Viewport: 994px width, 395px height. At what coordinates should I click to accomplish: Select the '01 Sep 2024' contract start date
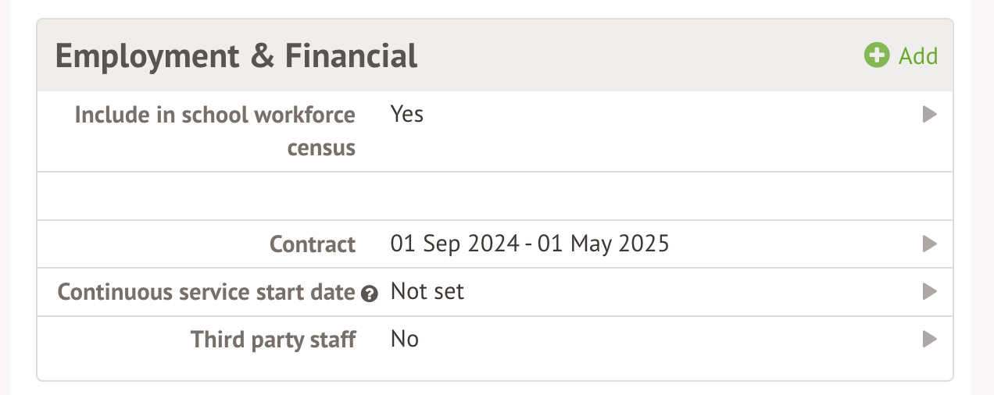click(455, 244)
